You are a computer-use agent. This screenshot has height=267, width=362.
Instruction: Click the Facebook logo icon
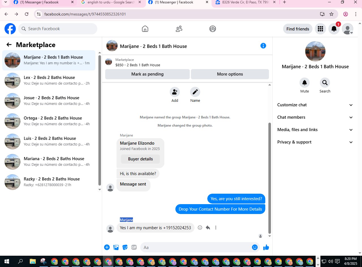point(10,29)
